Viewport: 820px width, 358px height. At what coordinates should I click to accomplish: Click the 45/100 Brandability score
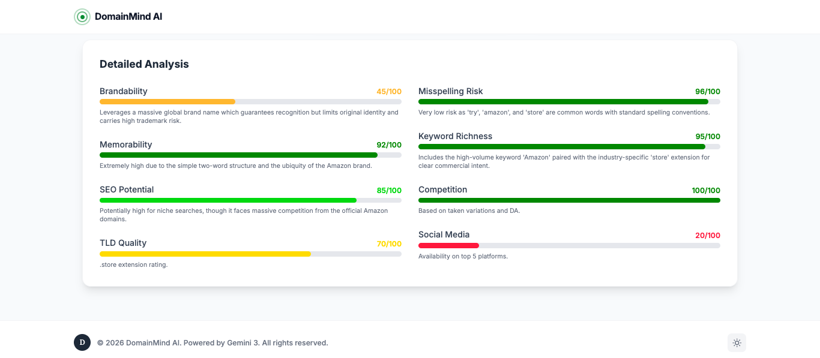click(x=389, y=92)
